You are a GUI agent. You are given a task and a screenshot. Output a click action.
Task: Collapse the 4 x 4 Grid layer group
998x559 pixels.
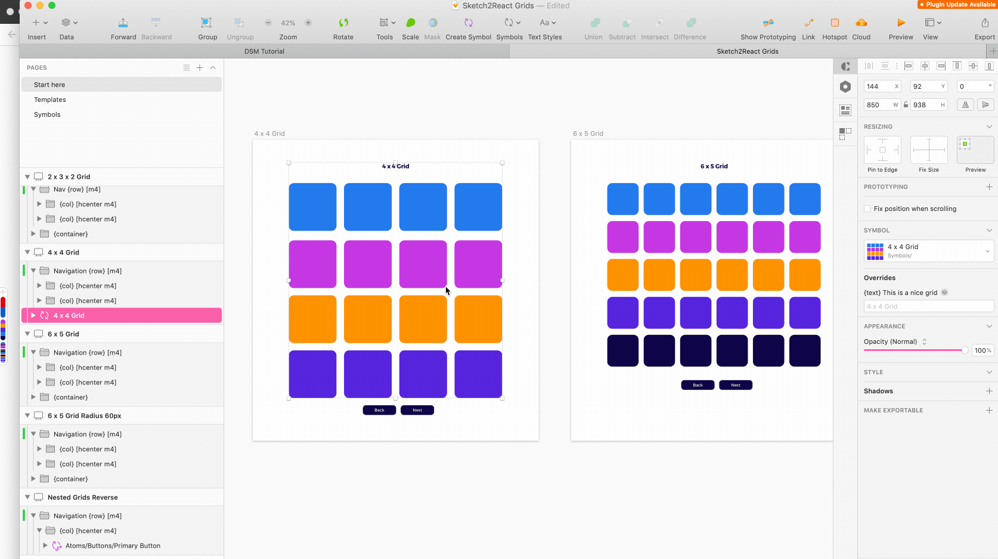point(27,251)
